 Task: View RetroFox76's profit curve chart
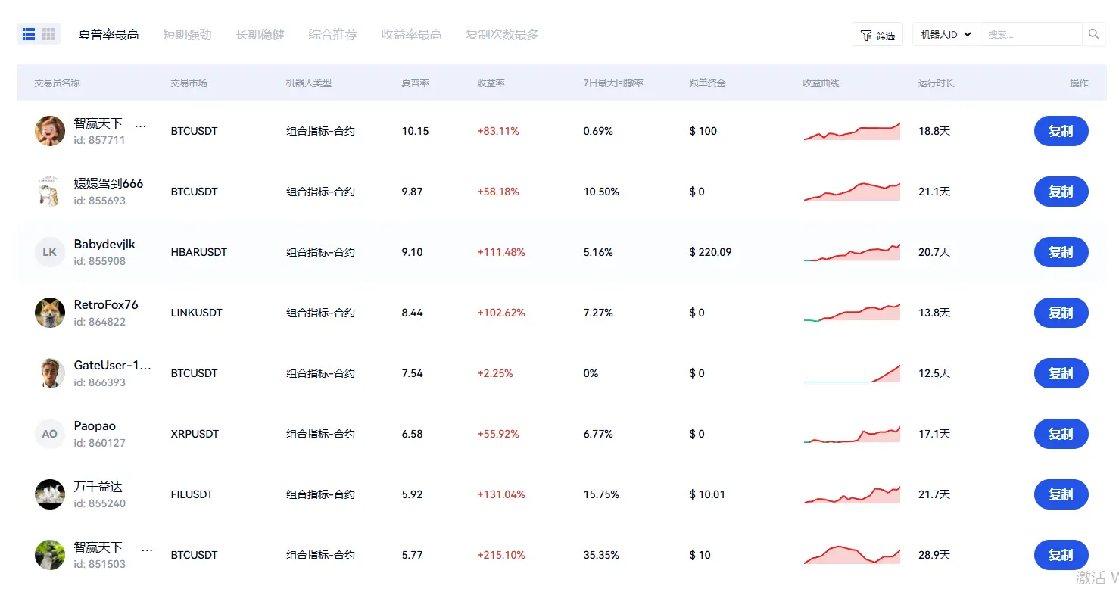(852, 313)
